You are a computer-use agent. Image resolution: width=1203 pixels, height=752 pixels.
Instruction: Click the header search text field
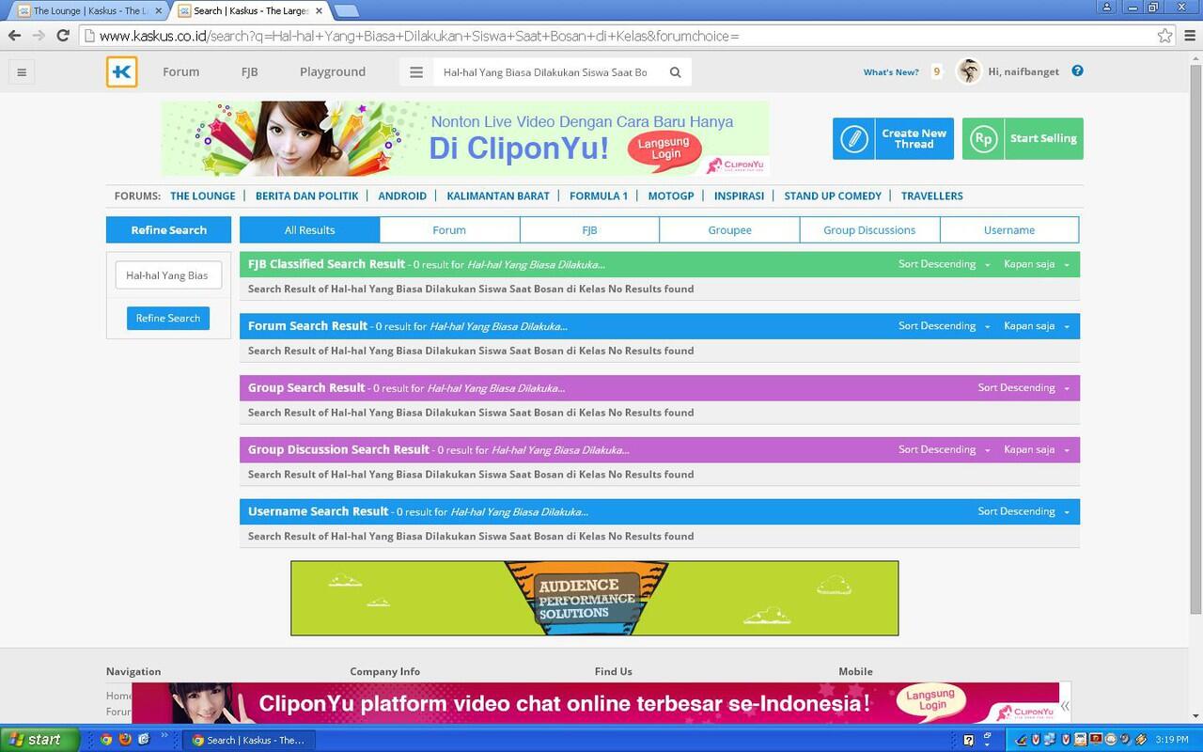click(546, 72)
